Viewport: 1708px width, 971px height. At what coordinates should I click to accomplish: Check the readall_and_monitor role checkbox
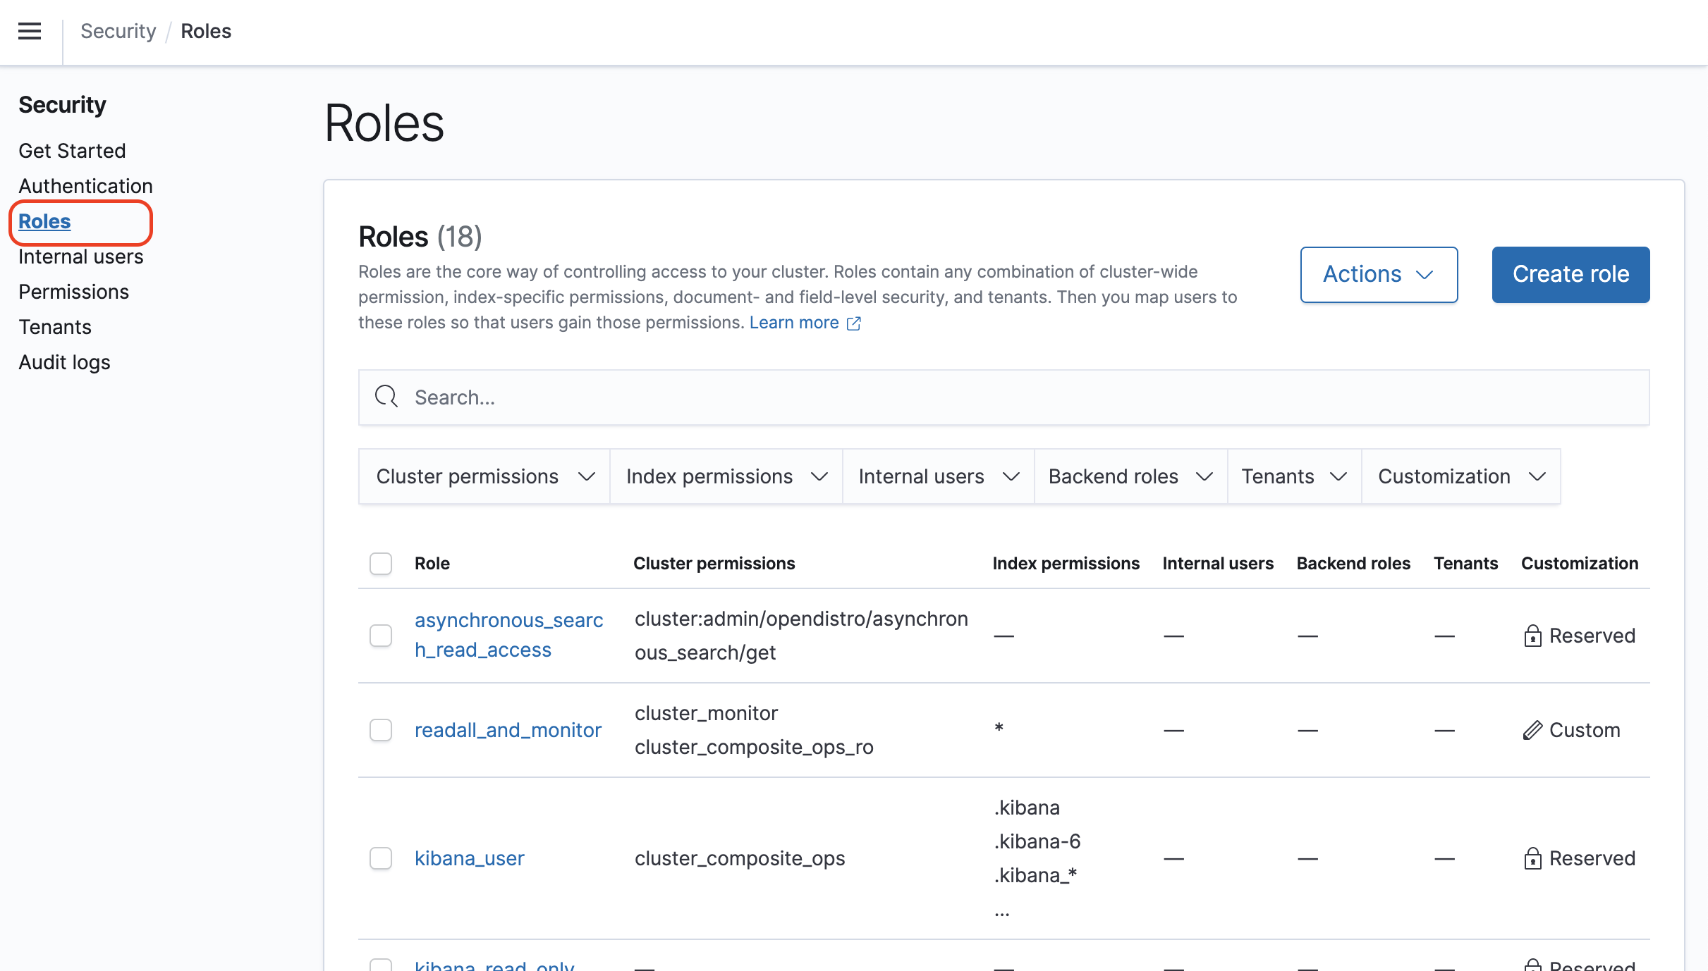(x=381, y=730)
